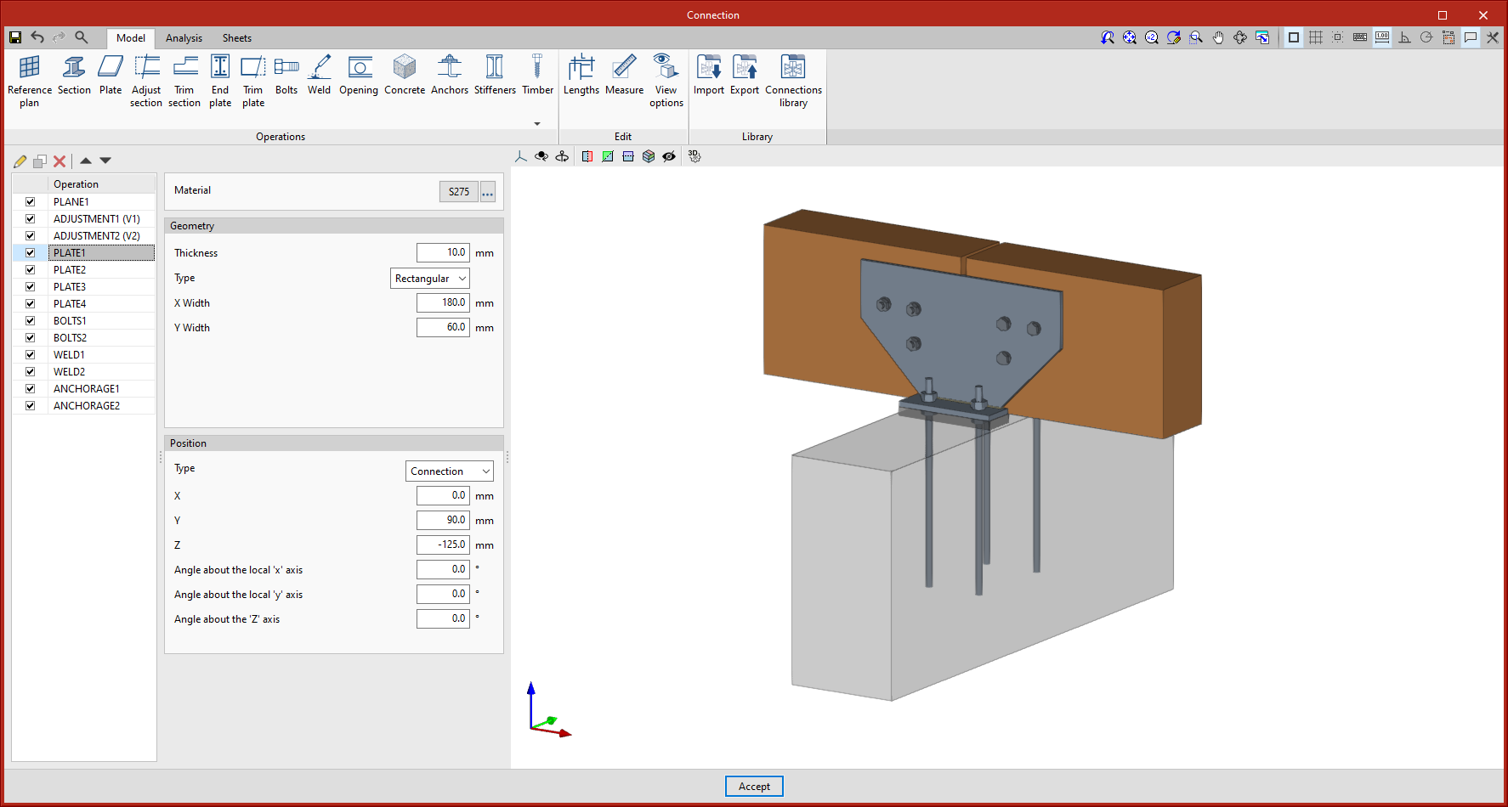Image resolution: width=1508 pixels, height=807 pixels.
Task: Switch to the Analysis tab
Action: tap(184, 37)
